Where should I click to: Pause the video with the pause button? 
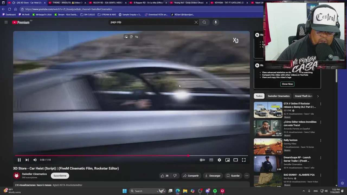[x=19, y=160]
